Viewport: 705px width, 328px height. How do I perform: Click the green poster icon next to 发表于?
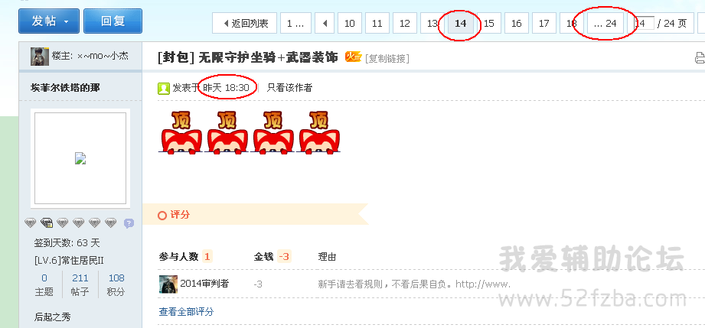click(x=164, y=88)
